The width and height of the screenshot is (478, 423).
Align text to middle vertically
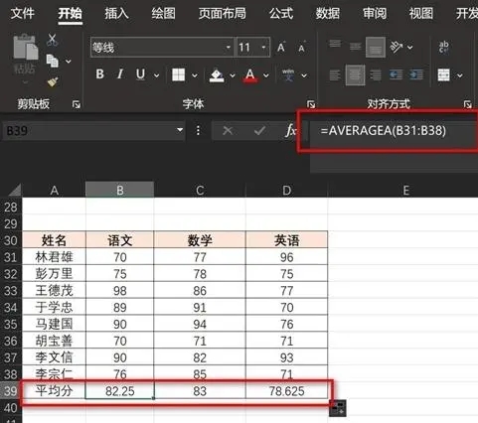point(355,47)
